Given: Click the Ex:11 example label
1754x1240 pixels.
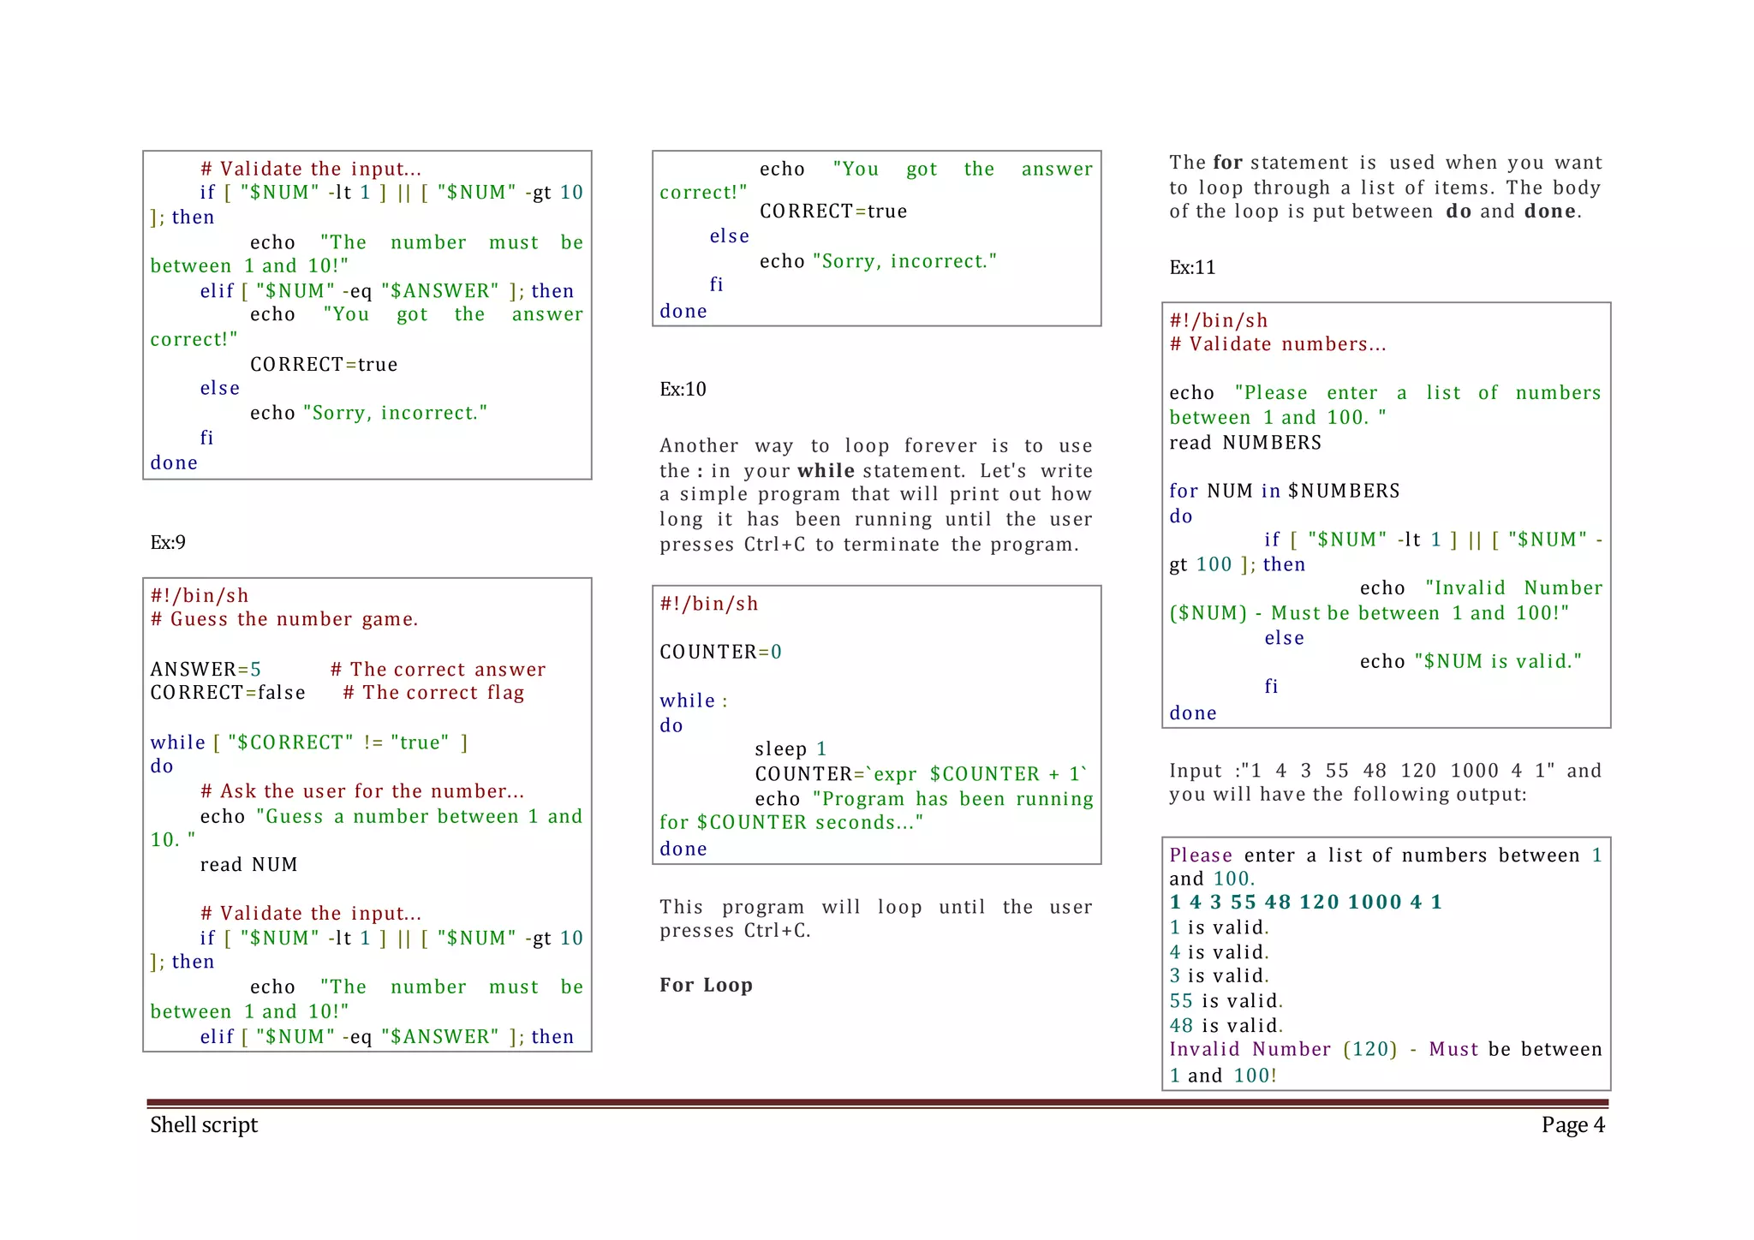Looking at the screenshot, I should [x=1192, y=267].
